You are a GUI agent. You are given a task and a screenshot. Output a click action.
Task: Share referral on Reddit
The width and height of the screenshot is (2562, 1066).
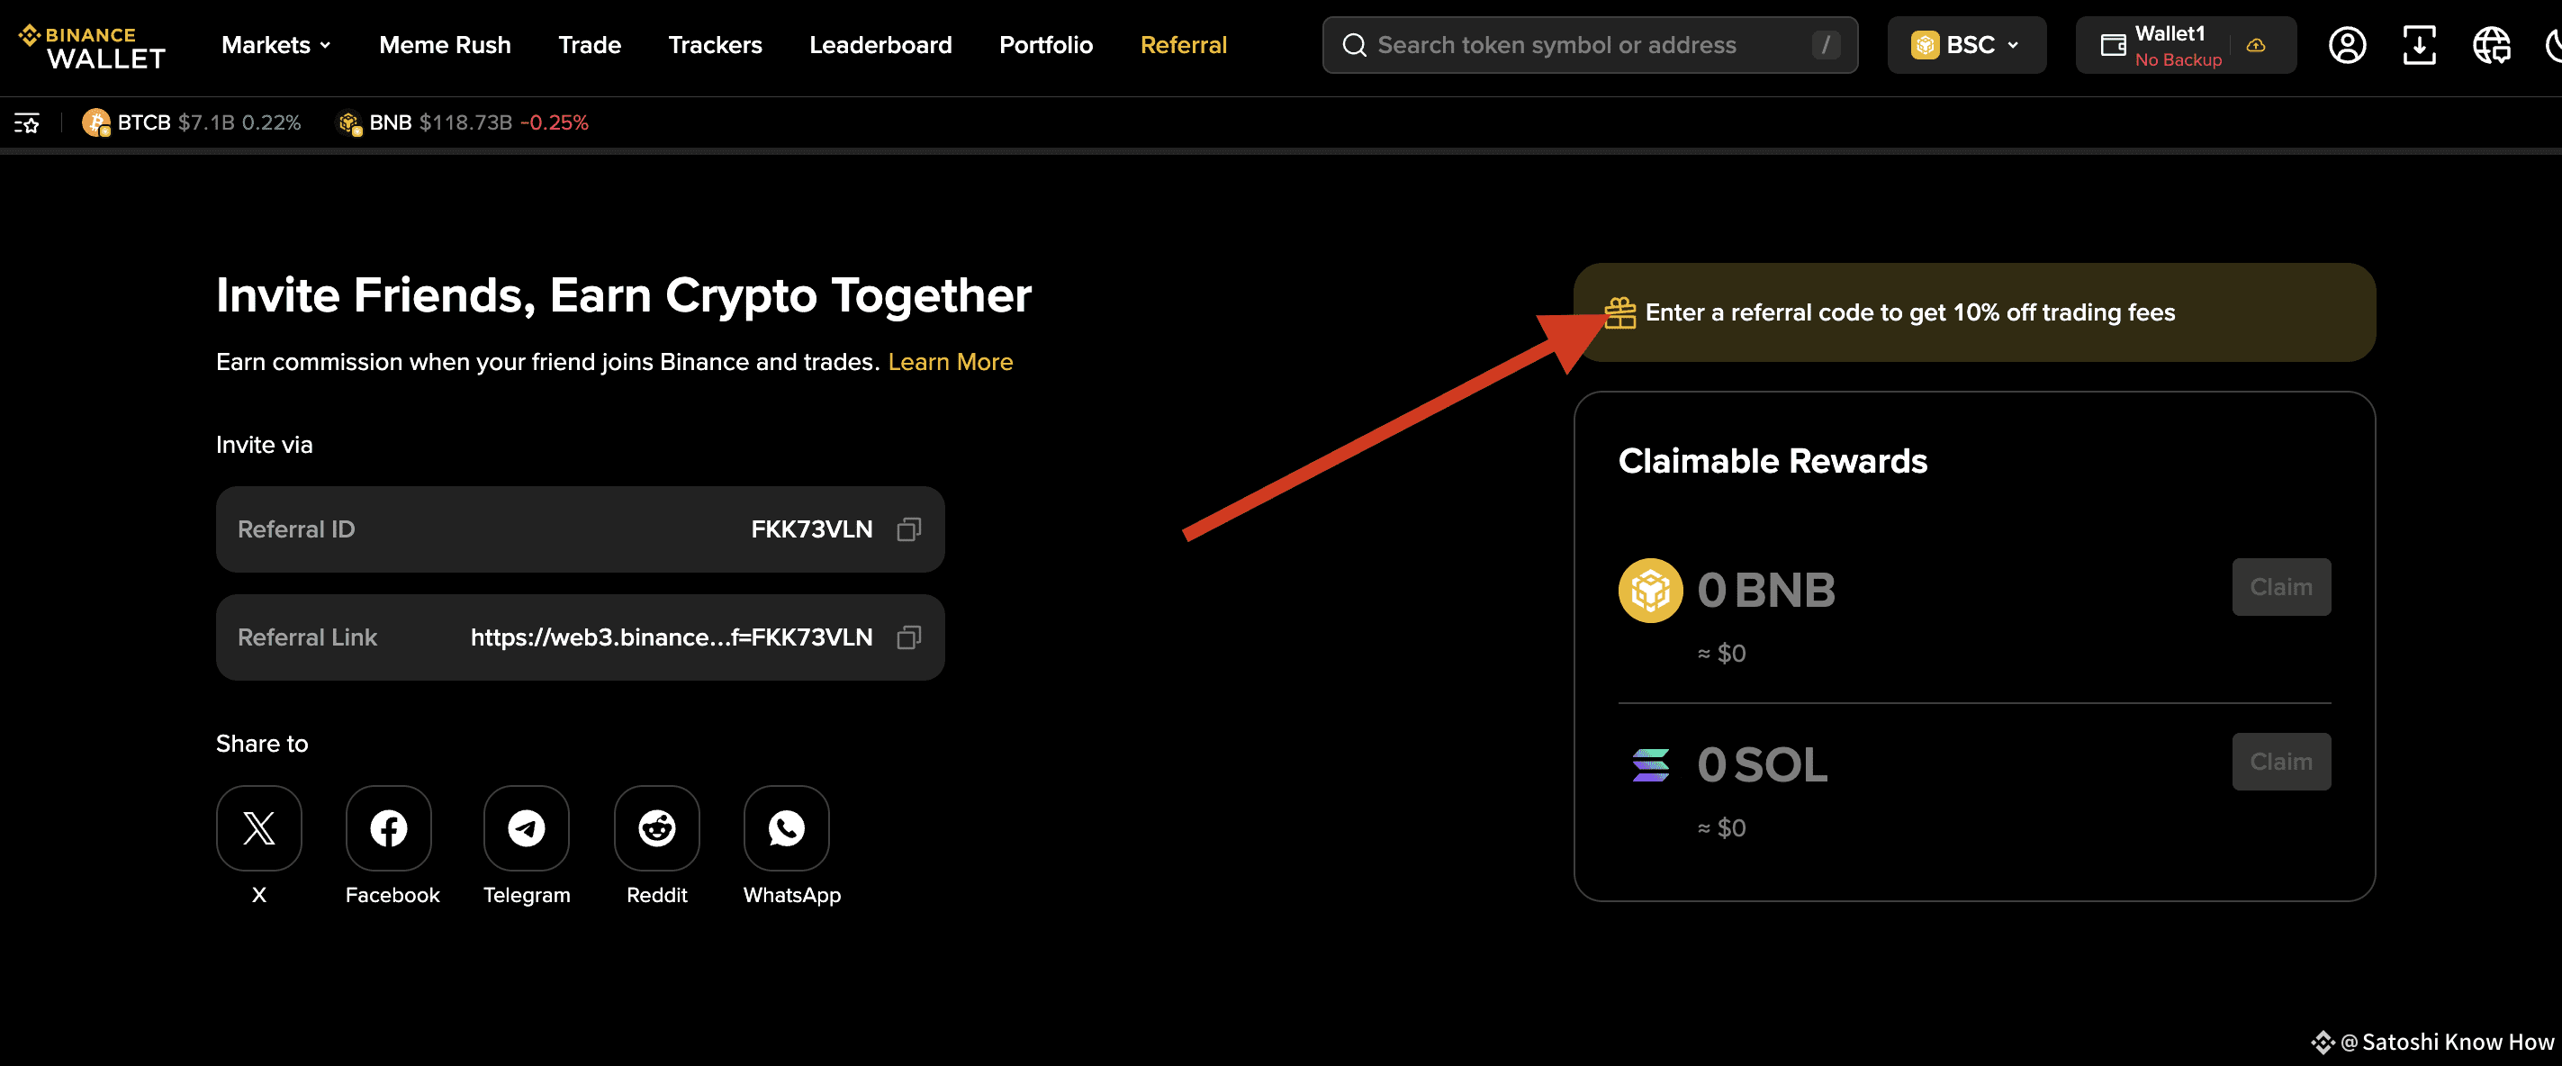656,827
